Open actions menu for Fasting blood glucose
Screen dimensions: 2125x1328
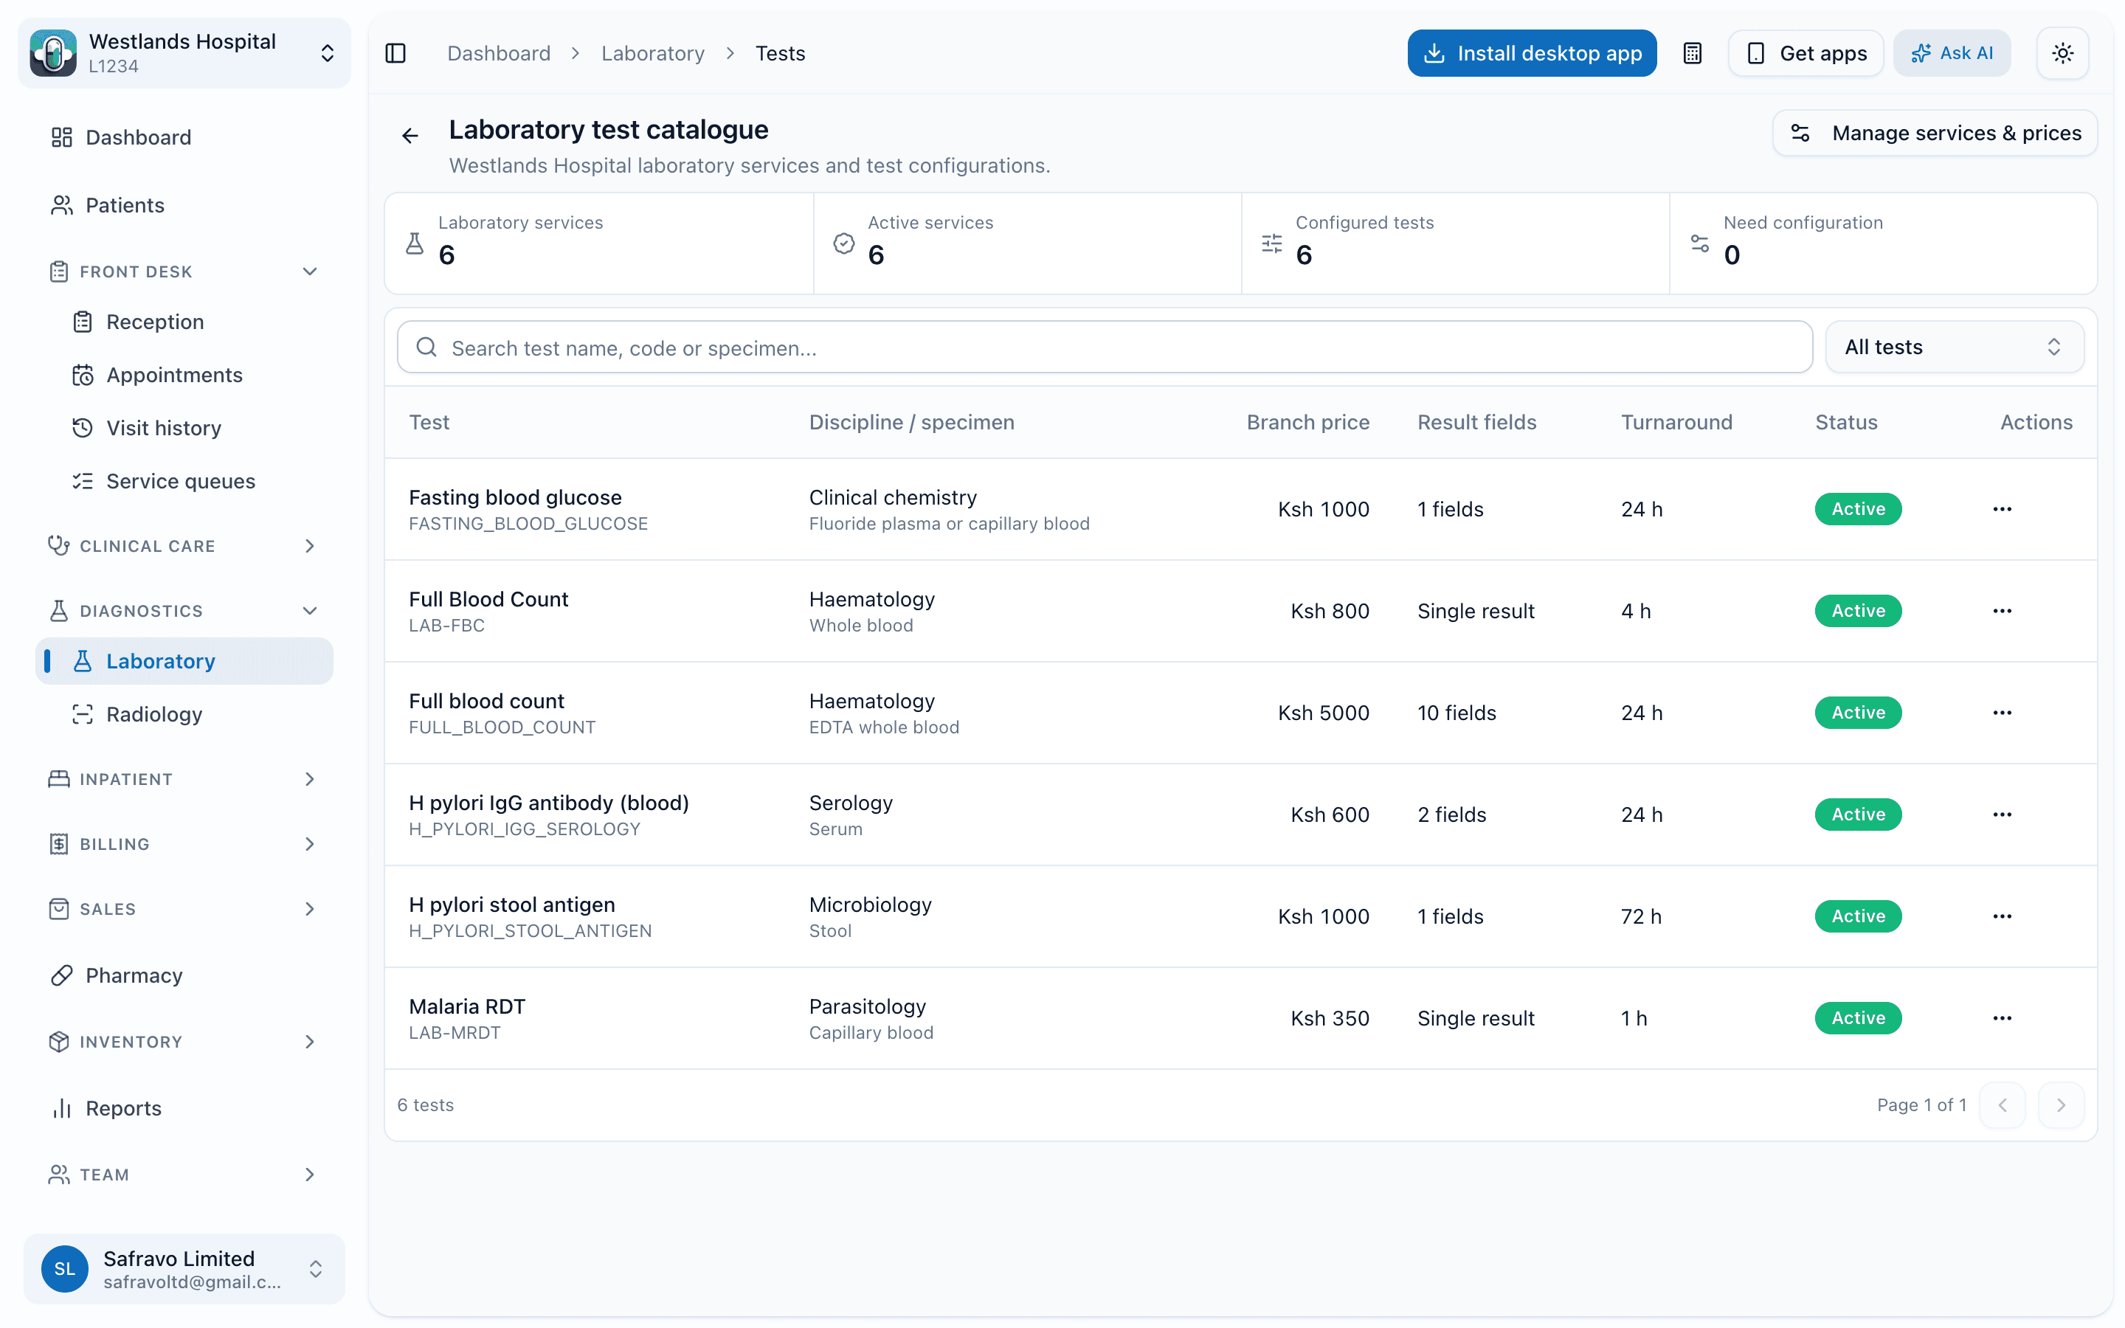tap(2002, 509)
